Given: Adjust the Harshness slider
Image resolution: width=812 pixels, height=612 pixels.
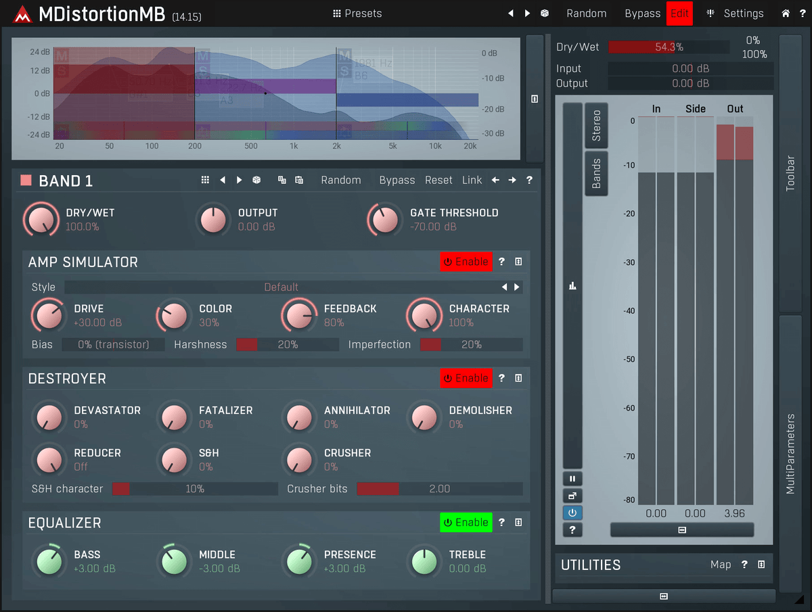Looking at the screenshot, I should tap(287, 345).
